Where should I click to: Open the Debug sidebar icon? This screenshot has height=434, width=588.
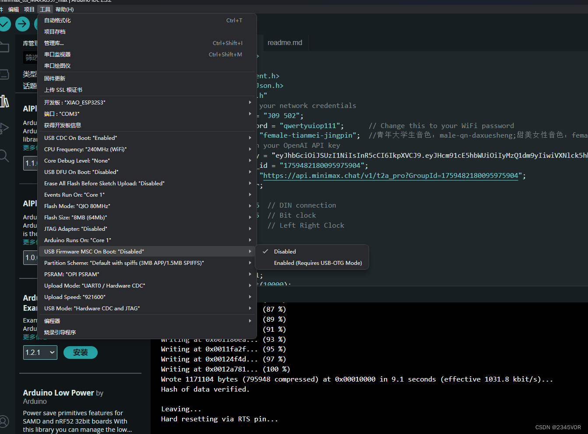[x=4, y=128]
